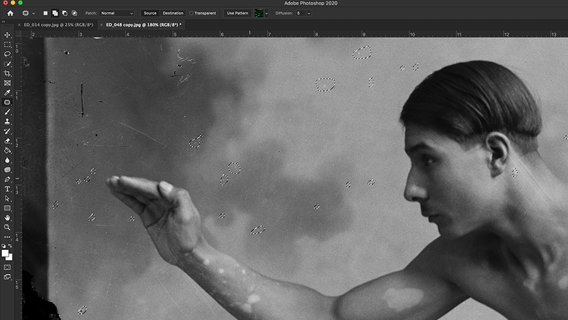Select the Eyedropper tool

7,93
